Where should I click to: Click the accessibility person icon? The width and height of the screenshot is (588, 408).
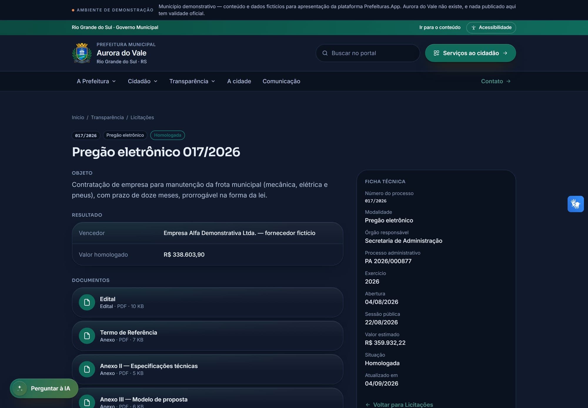(473, 28)
